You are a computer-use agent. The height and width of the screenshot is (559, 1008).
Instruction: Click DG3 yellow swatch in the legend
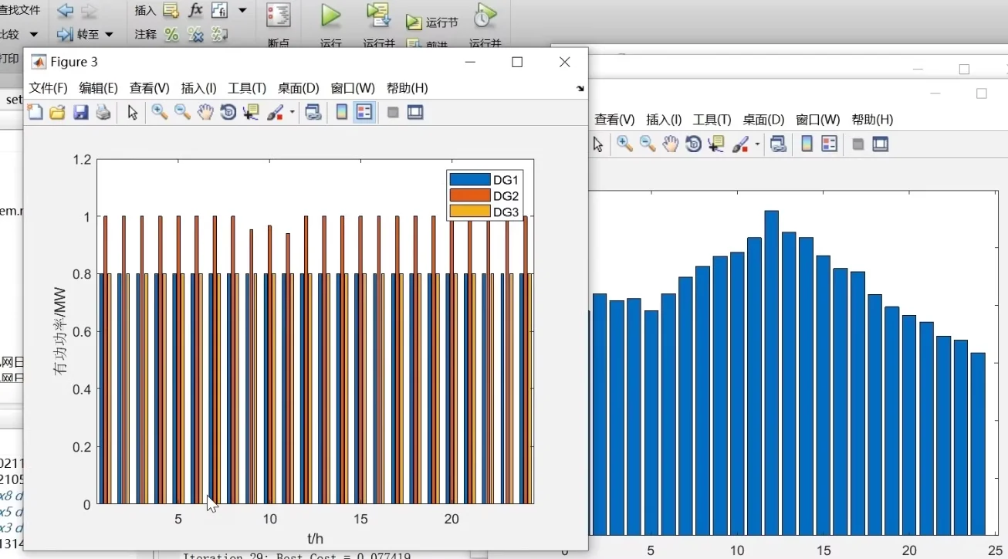click(470, 212)
